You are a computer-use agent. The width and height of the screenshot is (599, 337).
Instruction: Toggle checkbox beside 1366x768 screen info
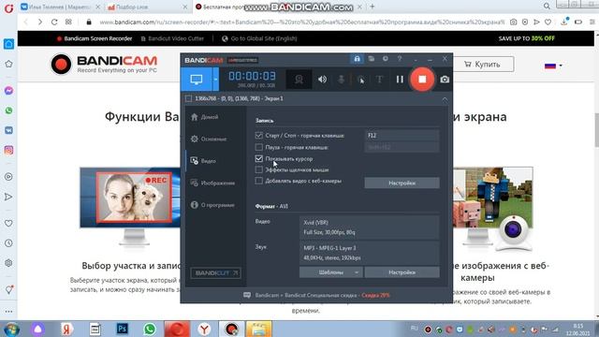click(188, 98)
